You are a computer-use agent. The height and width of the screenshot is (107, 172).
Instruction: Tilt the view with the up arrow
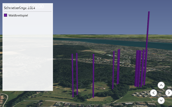[x=161, y=85]
